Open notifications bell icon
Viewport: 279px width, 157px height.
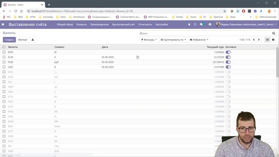point(189,24)
